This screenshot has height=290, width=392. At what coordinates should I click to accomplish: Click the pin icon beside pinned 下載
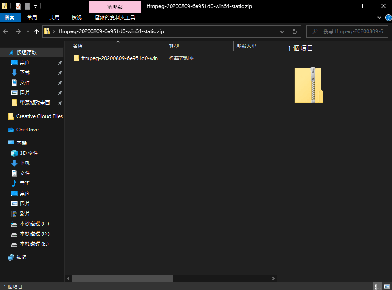click(60, 73)
